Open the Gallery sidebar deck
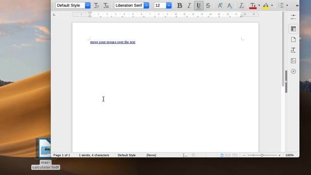311x175 pixels. pyautogui.click(x=294, y=61)
